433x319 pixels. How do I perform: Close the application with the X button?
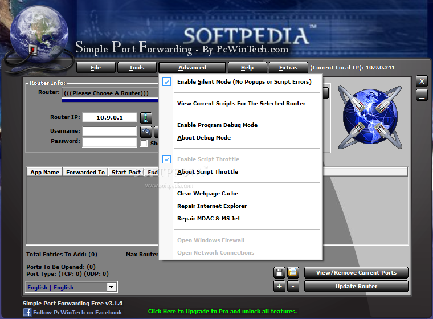click(x=422, y=81)
